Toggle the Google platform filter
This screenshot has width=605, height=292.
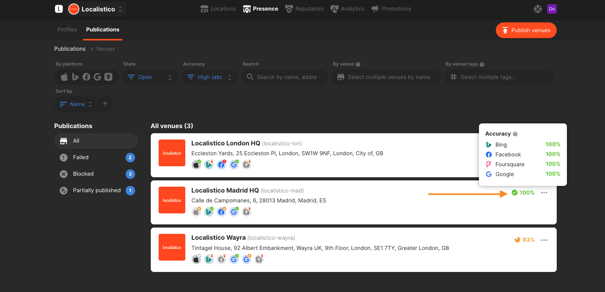[x=97, y=77]
